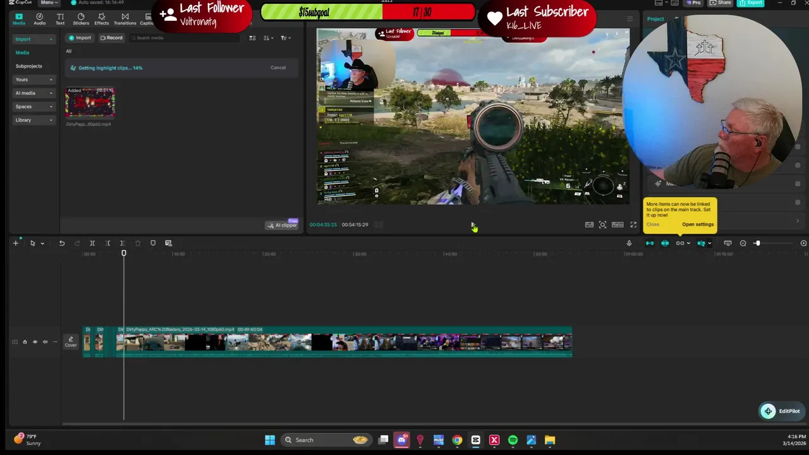Expand the Spaces section

(34, 107)
